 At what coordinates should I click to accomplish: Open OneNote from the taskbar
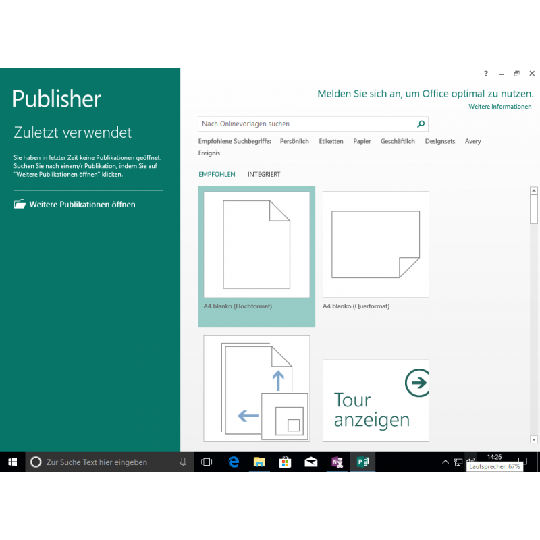[337, 462]
